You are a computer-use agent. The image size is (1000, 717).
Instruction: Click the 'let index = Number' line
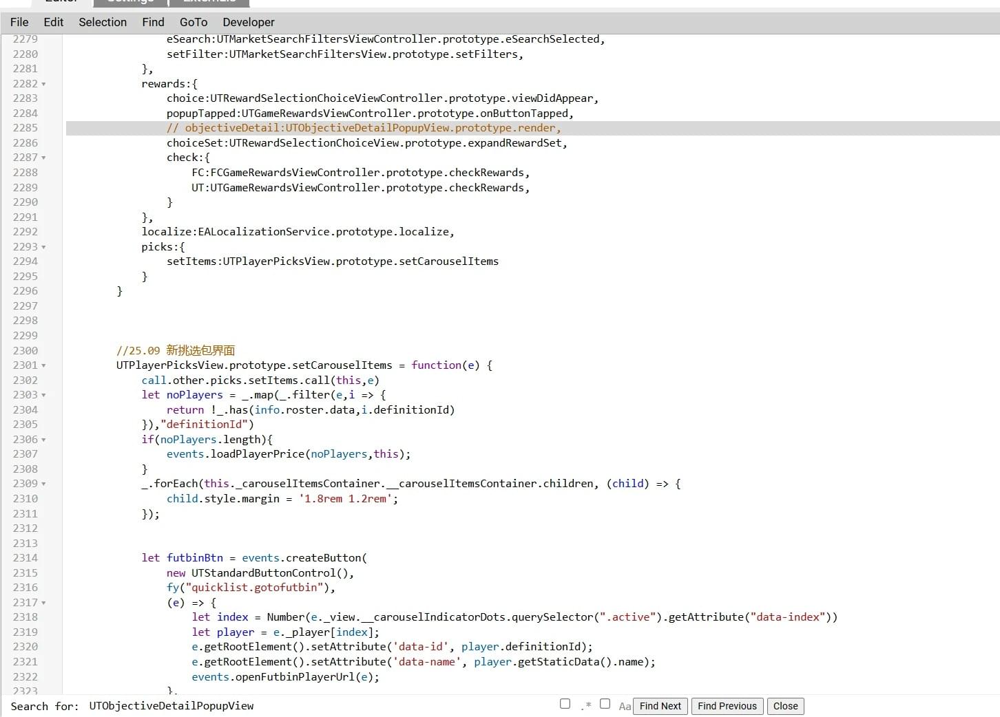coord(514,617)
